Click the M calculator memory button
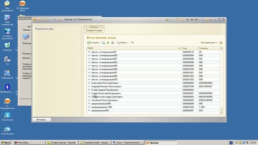The width and height of the screenshot is (258, 145). coord(187,19)
